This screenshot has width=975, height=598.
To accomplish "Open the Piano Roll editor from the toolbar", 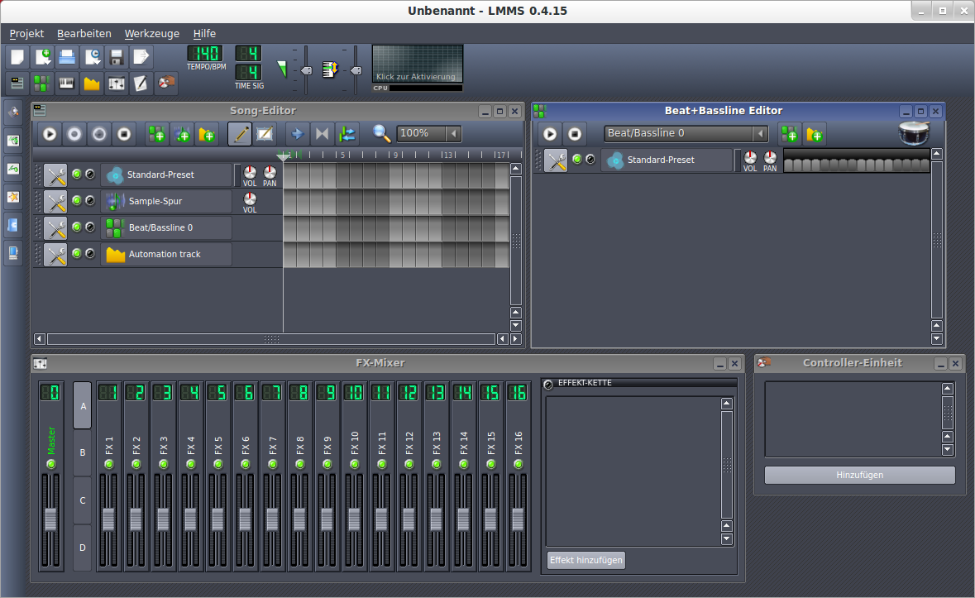I will tap(66, 83).
